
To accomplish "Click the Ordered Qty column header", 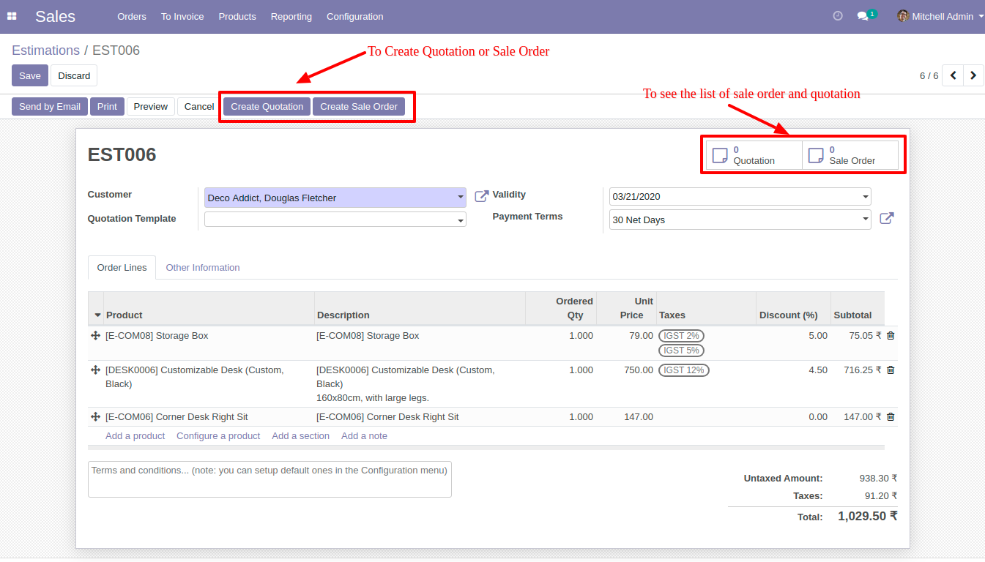I will tap(561, 309).
